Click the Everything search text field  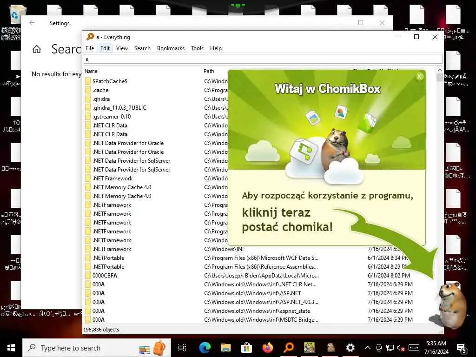(x=263, y=59)
